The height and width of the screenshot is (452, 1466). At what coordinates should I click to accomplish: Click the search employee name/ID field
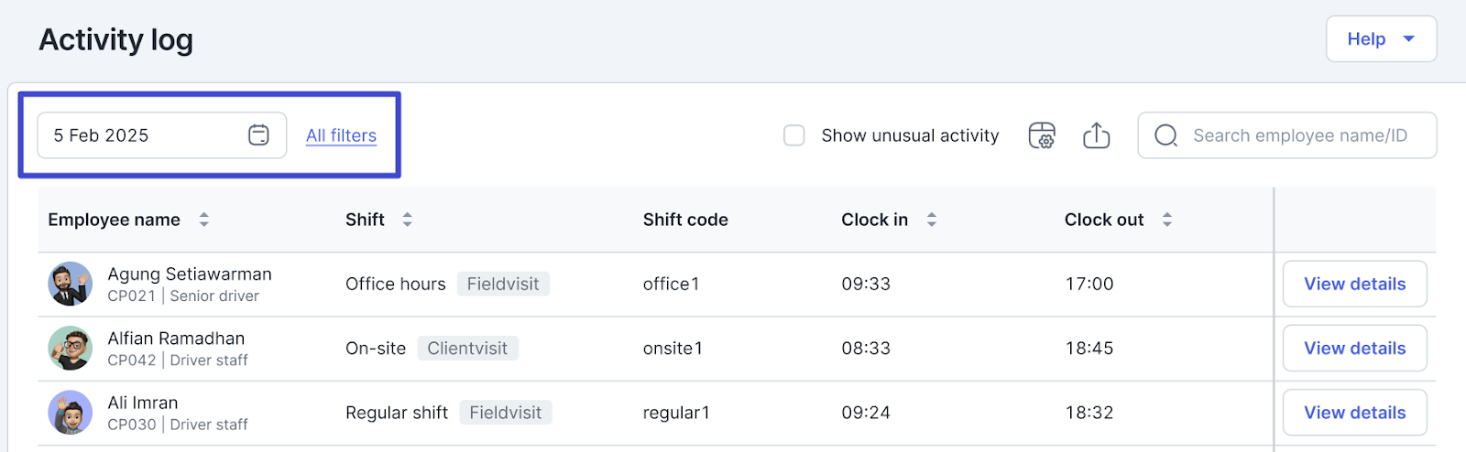(x=1301, y=135)
